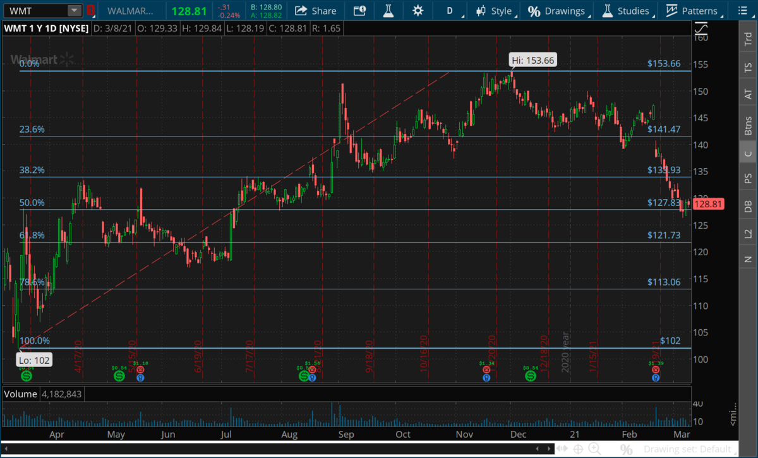Click the green dividend icon at the chart's left edge
The image size is (758, 458).
tap(27, 376)
